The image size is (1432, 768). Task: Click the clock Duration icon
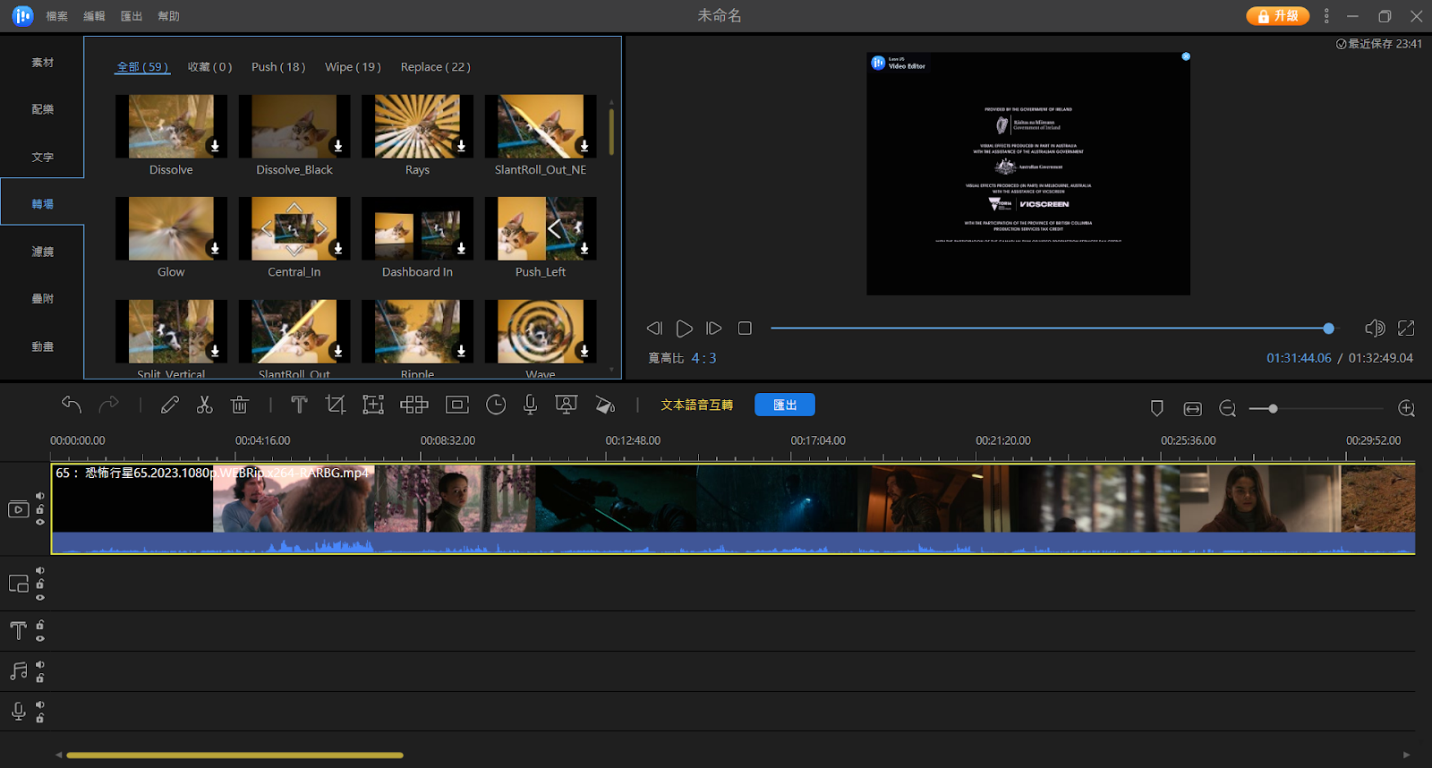[496, 405]
